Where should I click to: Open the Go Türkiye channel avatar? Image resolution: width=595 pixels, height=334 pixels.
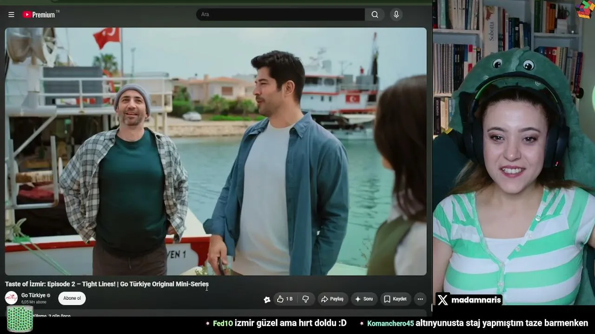pyautogui.click(x=11, y=298)
